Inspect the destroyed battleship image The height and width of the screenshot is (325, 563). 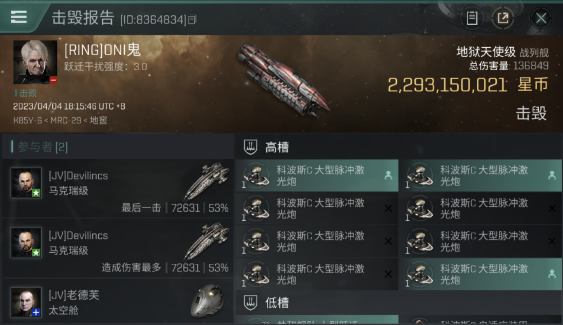pos(282,80)
